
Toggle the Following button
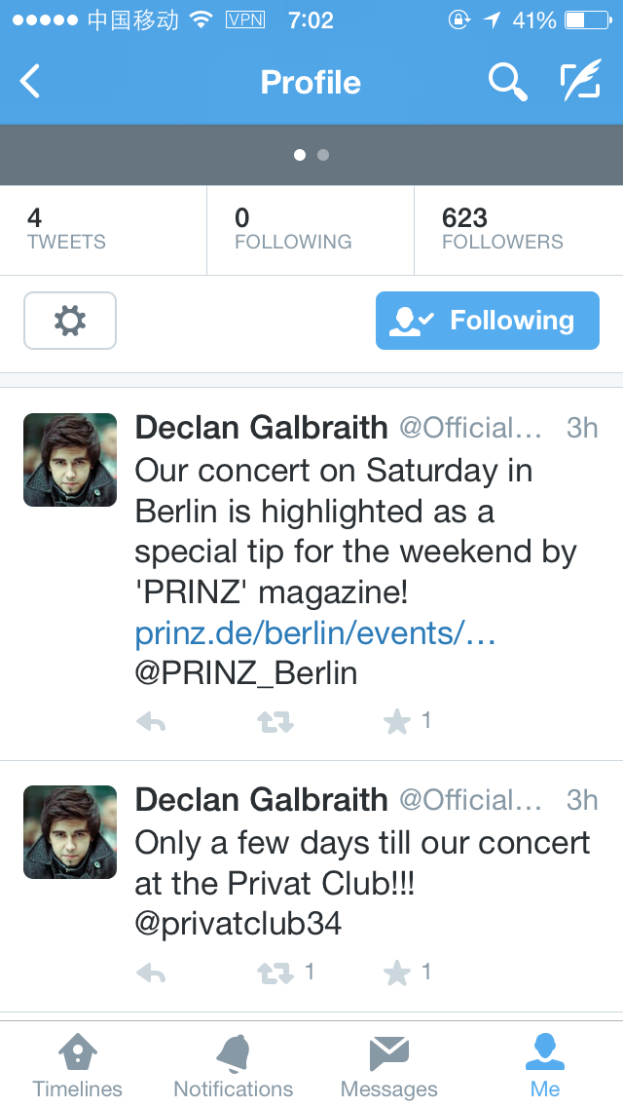point(487,321)
